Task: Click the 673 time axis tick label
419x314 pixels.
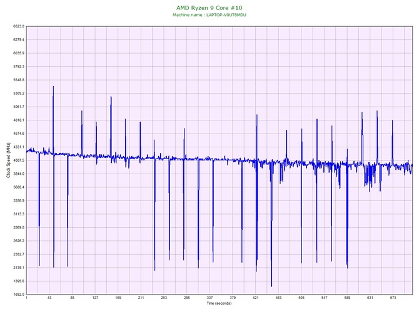Action: tap(393, 298)
